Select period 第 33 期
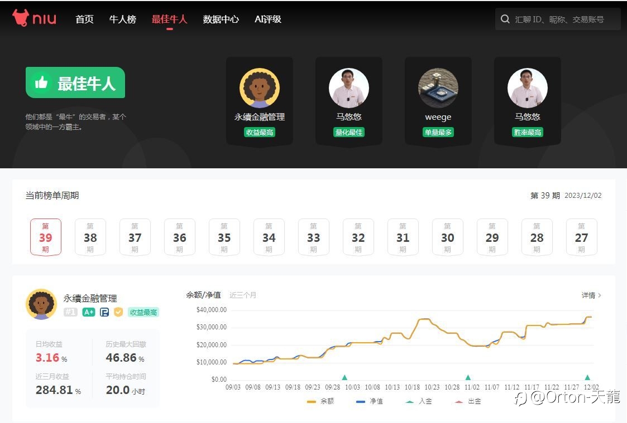The width and height of the screenshot is (627, 423). coord(314,237)
